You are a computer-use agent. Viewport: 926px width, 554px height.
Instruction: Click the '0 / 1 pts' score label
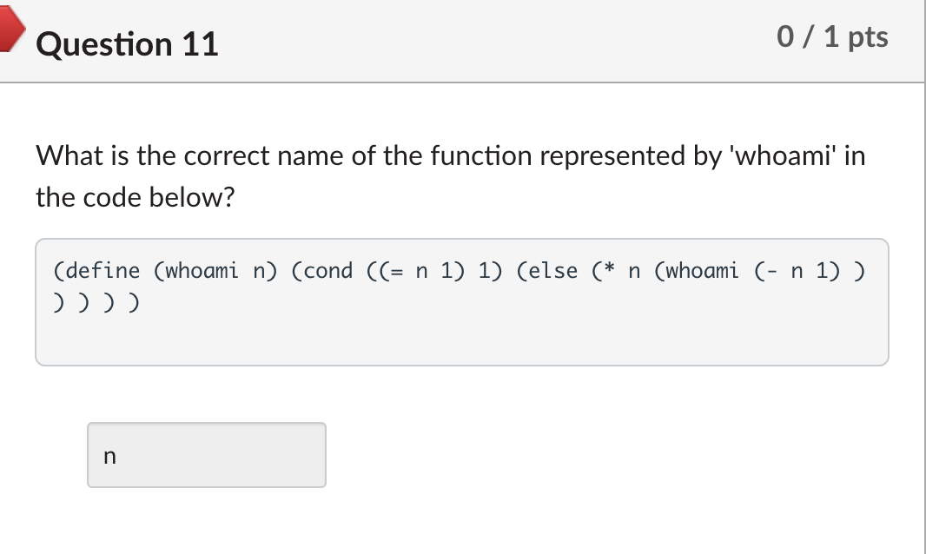[x=832, y=36]
